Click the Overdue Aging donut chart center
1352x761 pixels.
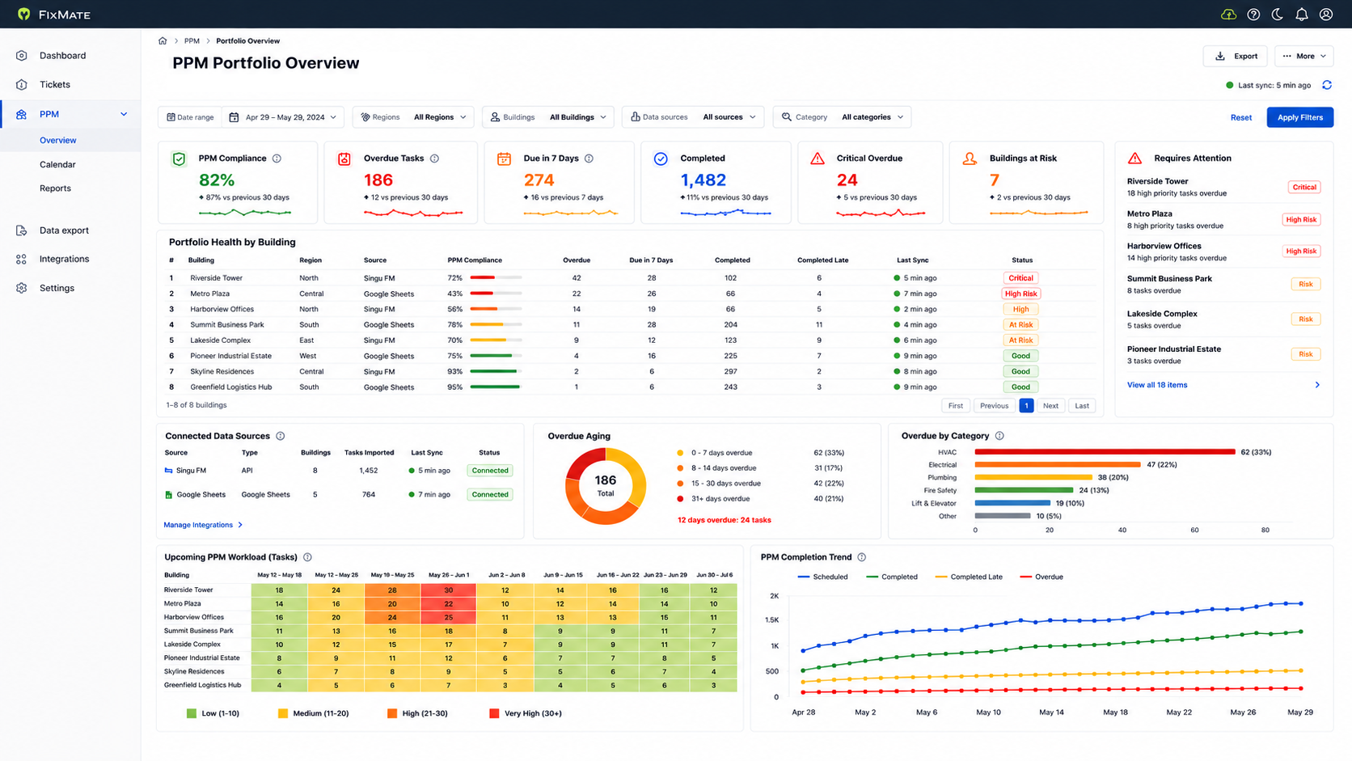click(606, 486)
